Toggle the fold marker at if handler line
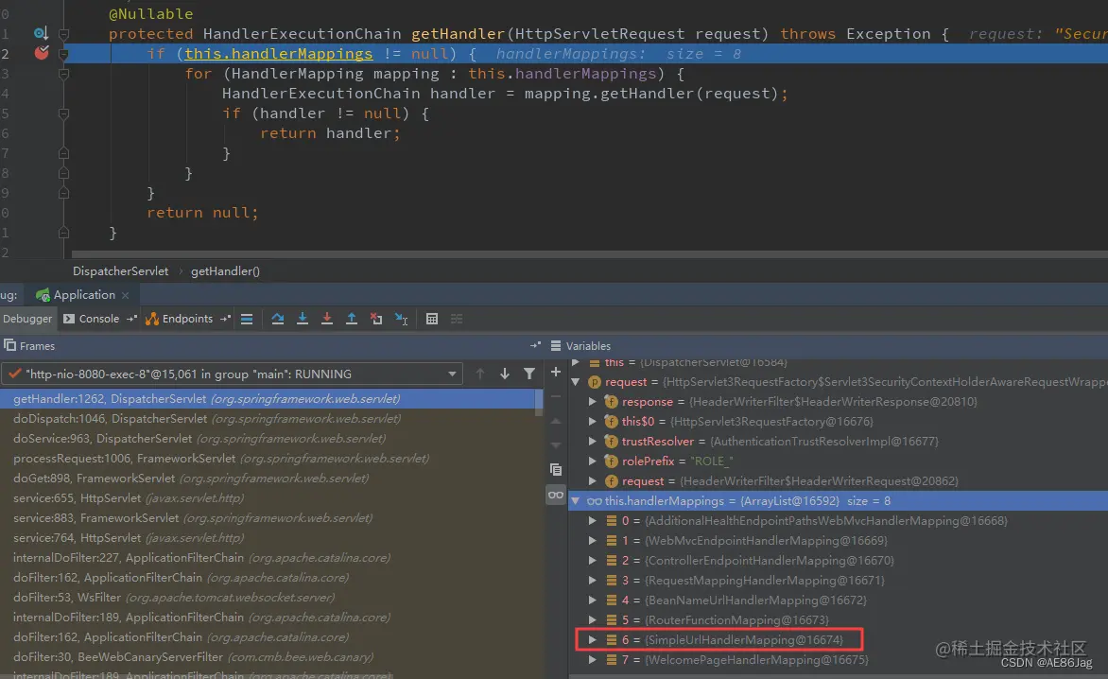1108x679 pixels. click(63, 113)
